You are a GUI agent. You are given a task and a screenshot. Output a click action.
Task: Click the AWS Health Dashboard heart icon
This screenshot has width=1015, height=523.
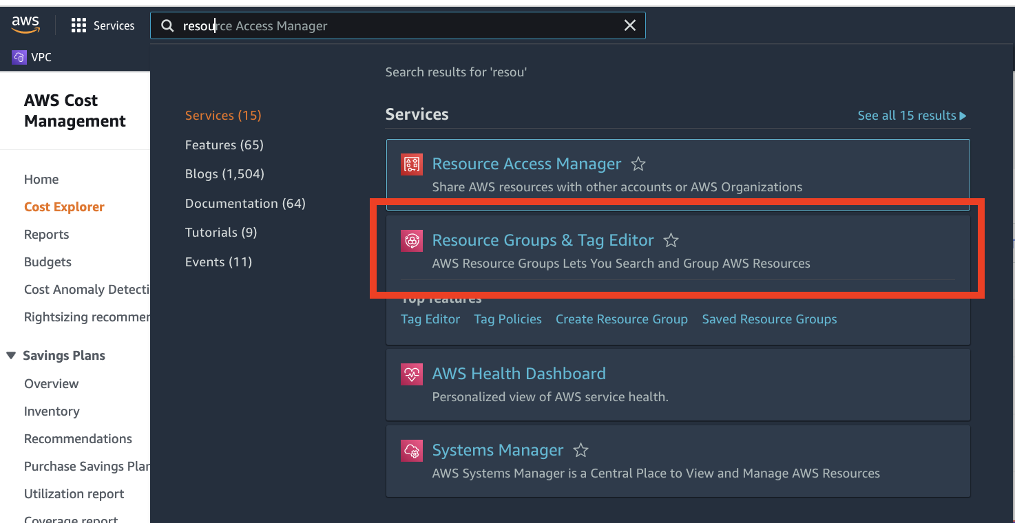[411, 374]
